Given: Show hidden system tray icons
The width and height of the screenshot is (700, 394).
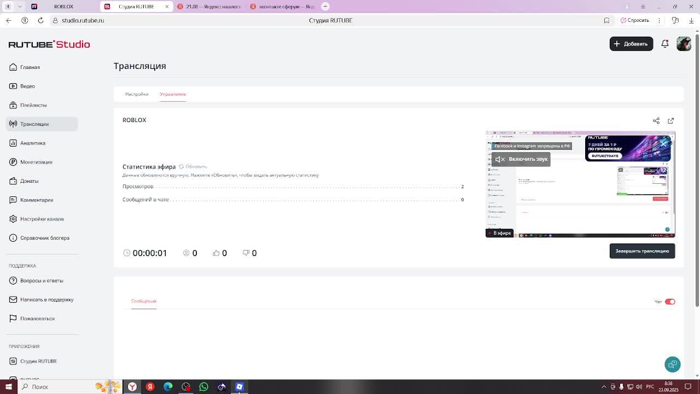Looking at the screenshot, I should [x=604, y=387].
